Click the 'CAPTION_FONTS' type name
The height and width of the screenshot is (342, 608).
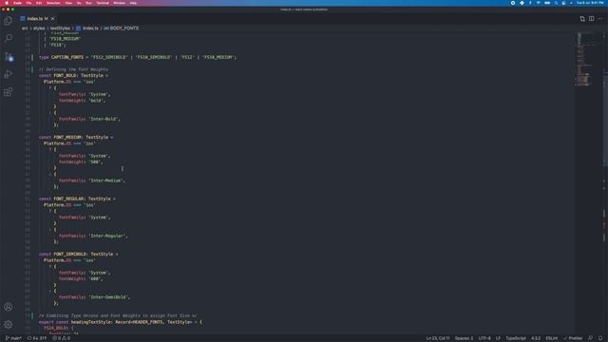[x=67, y=57]
